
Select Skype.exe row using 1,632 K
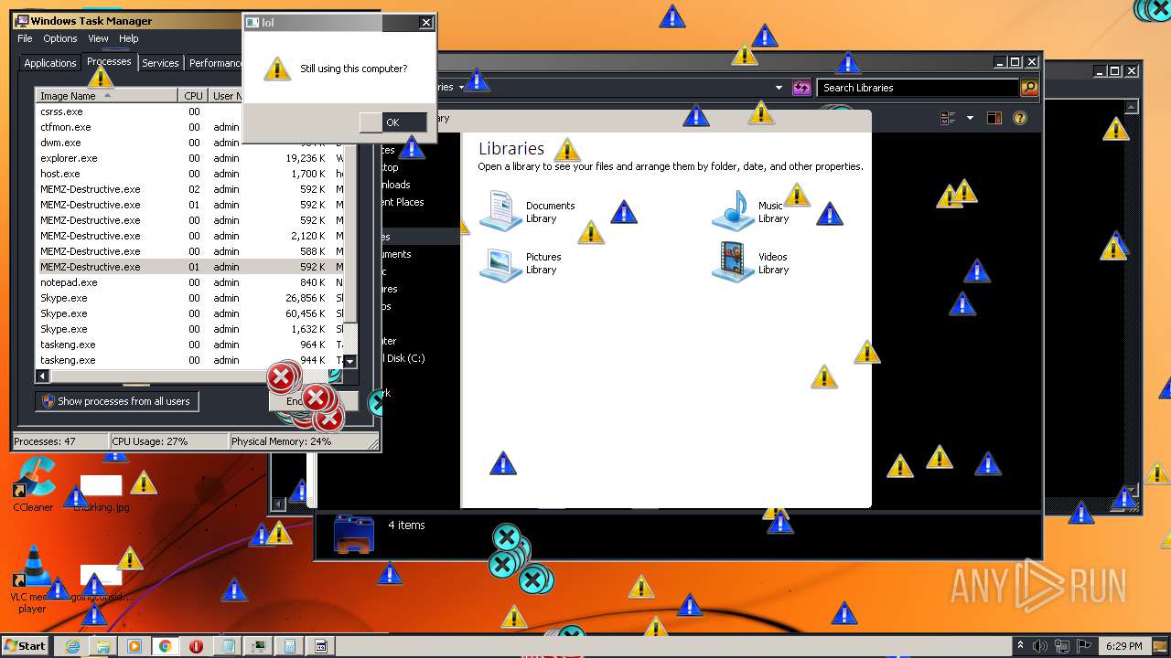(189, 329)
